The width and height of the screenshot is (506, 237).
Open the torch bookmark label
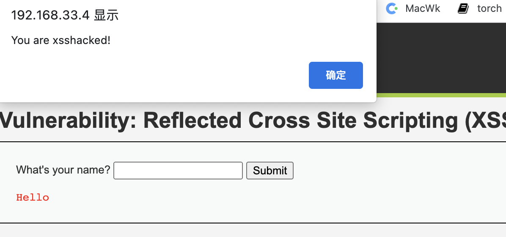[489, 8]
